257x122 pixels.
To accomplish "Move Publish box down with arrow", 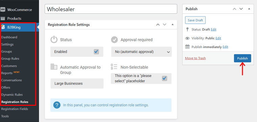I will coord(241,9).
